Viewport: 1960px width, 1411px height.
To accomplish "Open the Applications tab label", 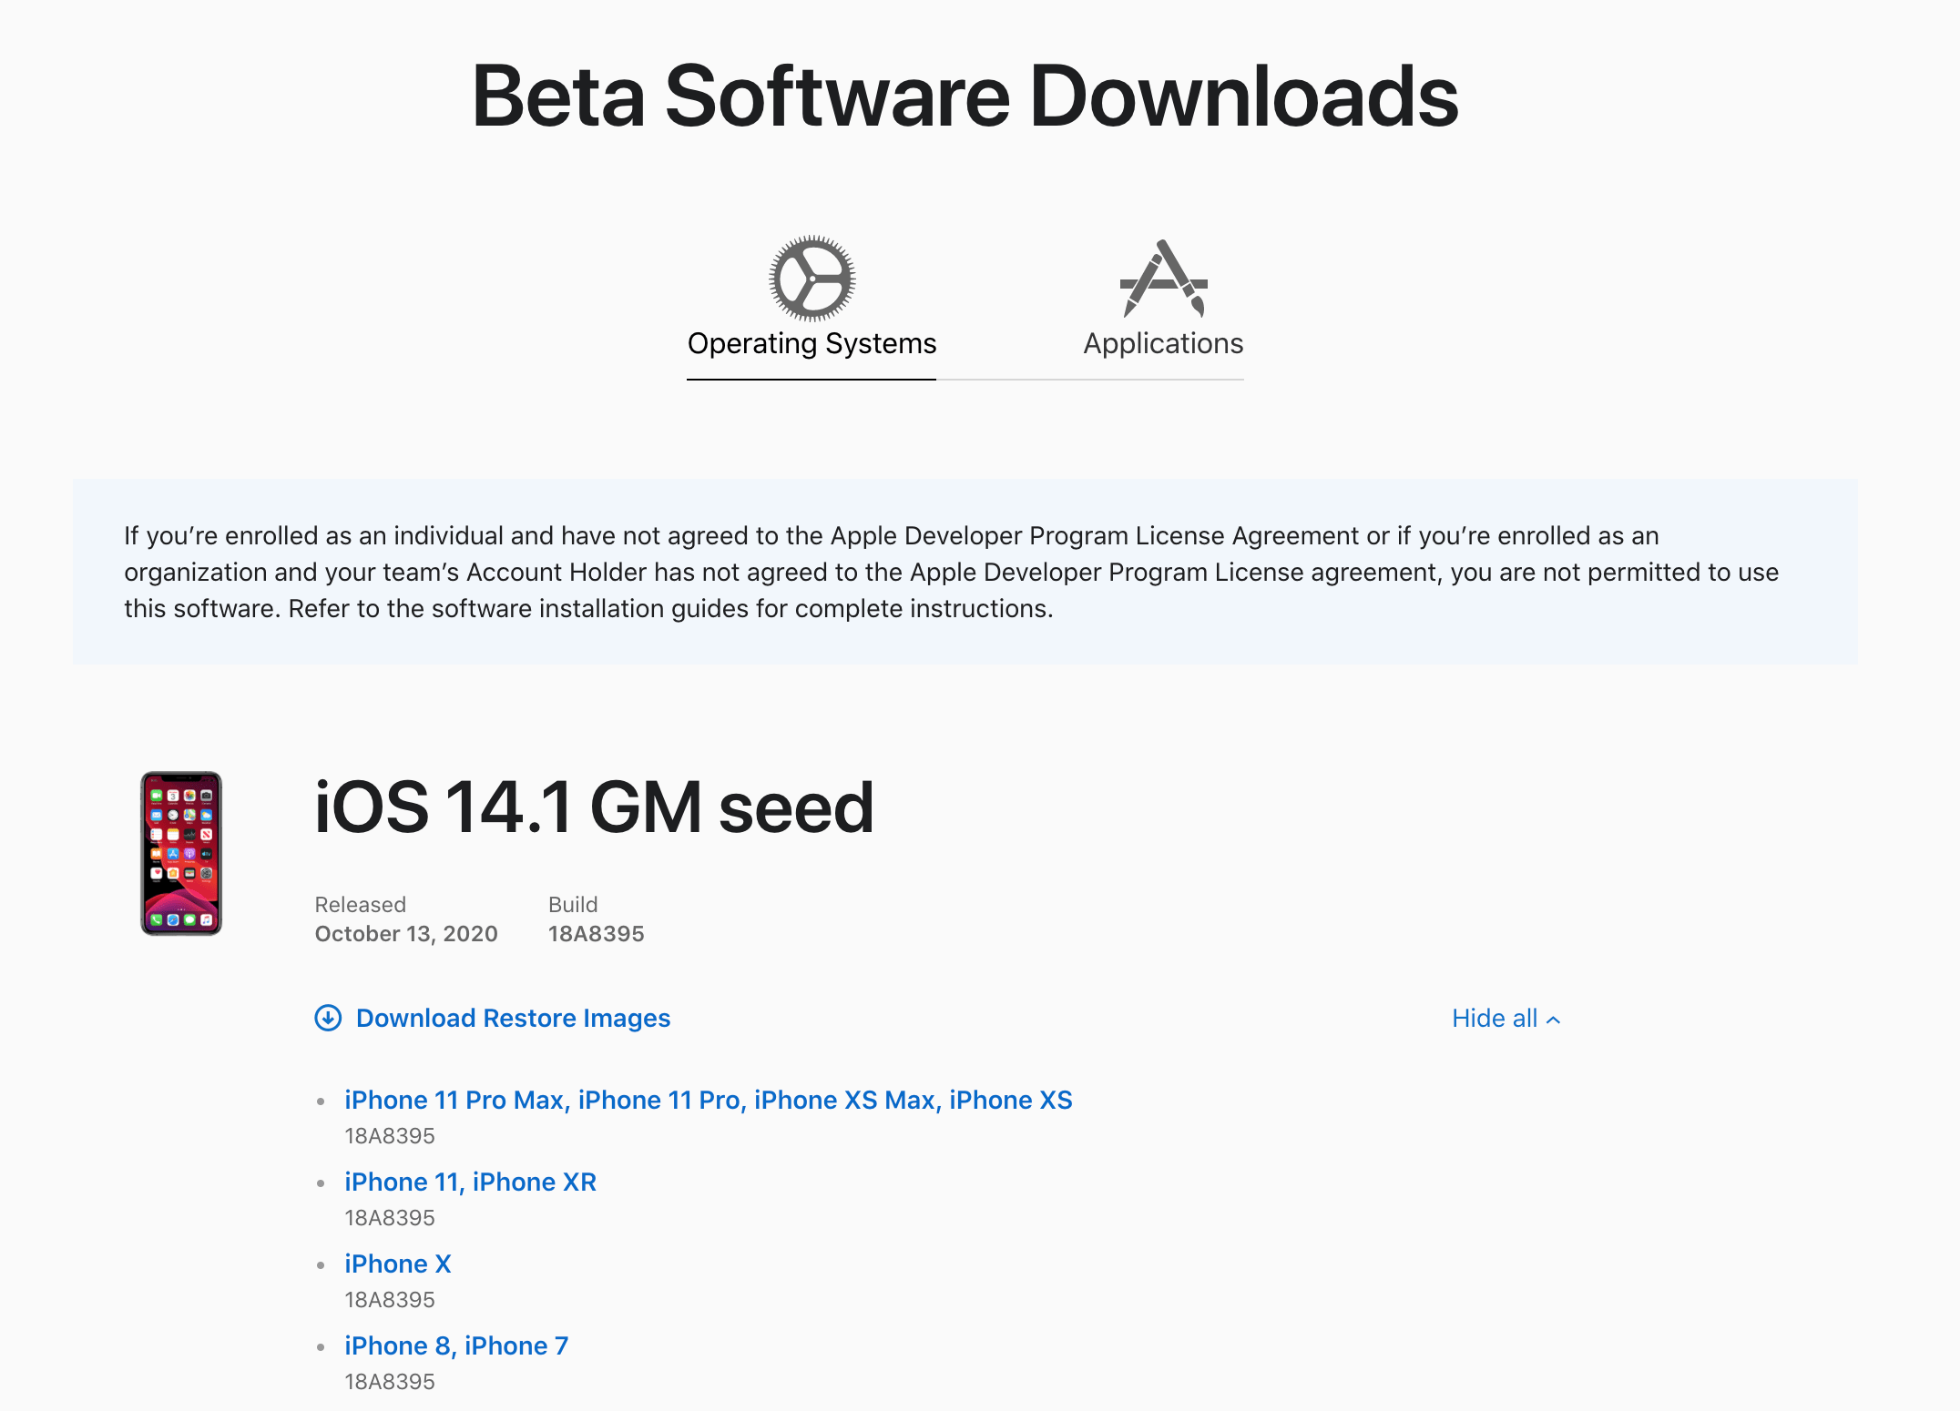I will click(x=1163, y=343).
